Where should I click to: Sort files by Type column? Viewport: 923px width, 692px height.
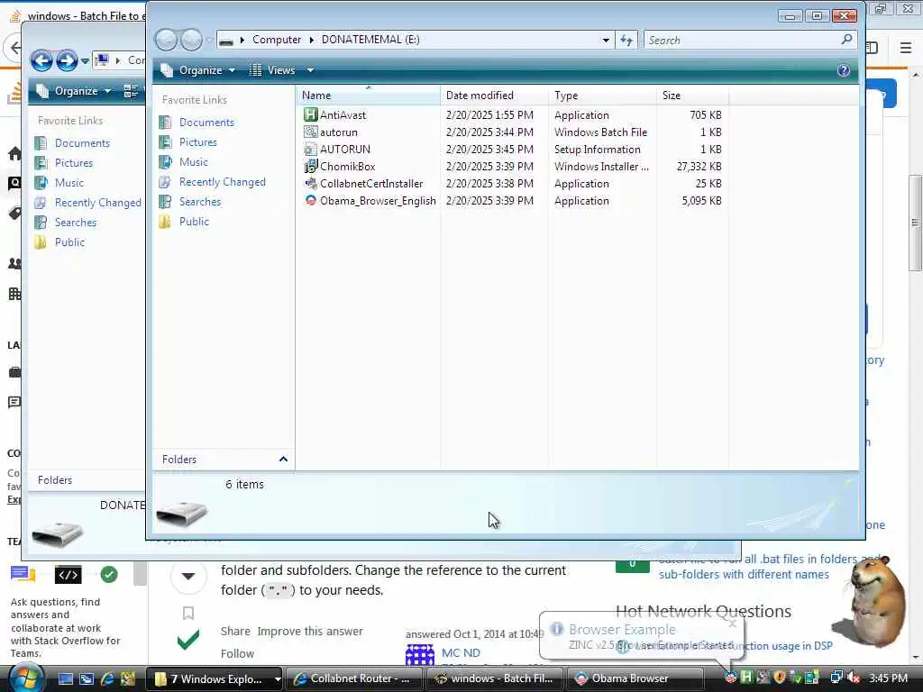coord(603,96)
